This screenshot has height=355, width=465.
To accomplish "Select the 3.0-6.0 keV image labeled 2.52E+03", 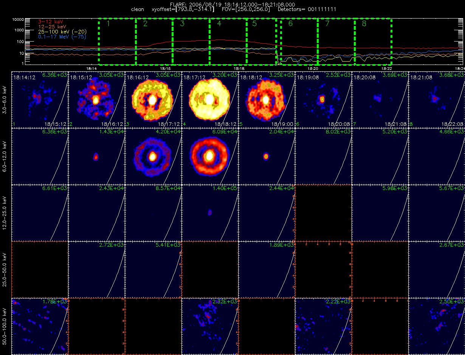I will [324, 99].
